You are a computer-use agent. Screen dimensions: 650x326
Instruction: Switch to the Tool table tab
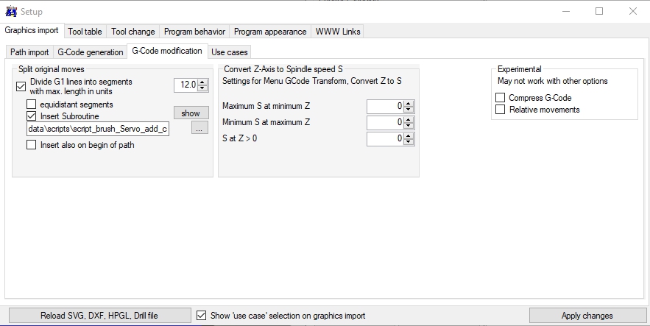(x=85, y=32)
